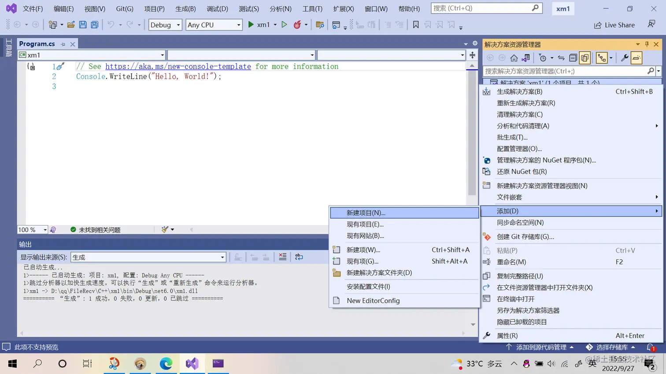
Task: Choose 现有项目(E)... in the Add submenu
Action: point(404,224)
